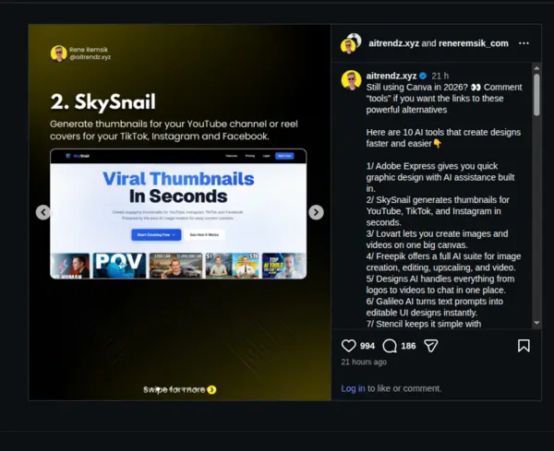Save the post with bookmark icon
This screenshot has height=451, width=554.
[x=524, y=346]
